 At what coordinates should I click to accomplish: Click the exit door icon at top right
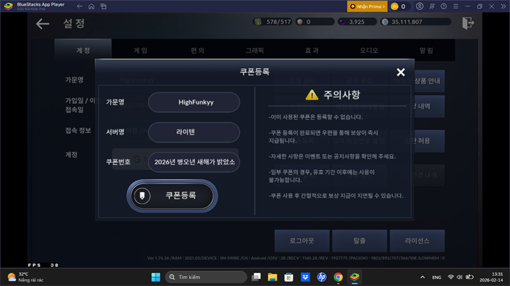(469, 24)
